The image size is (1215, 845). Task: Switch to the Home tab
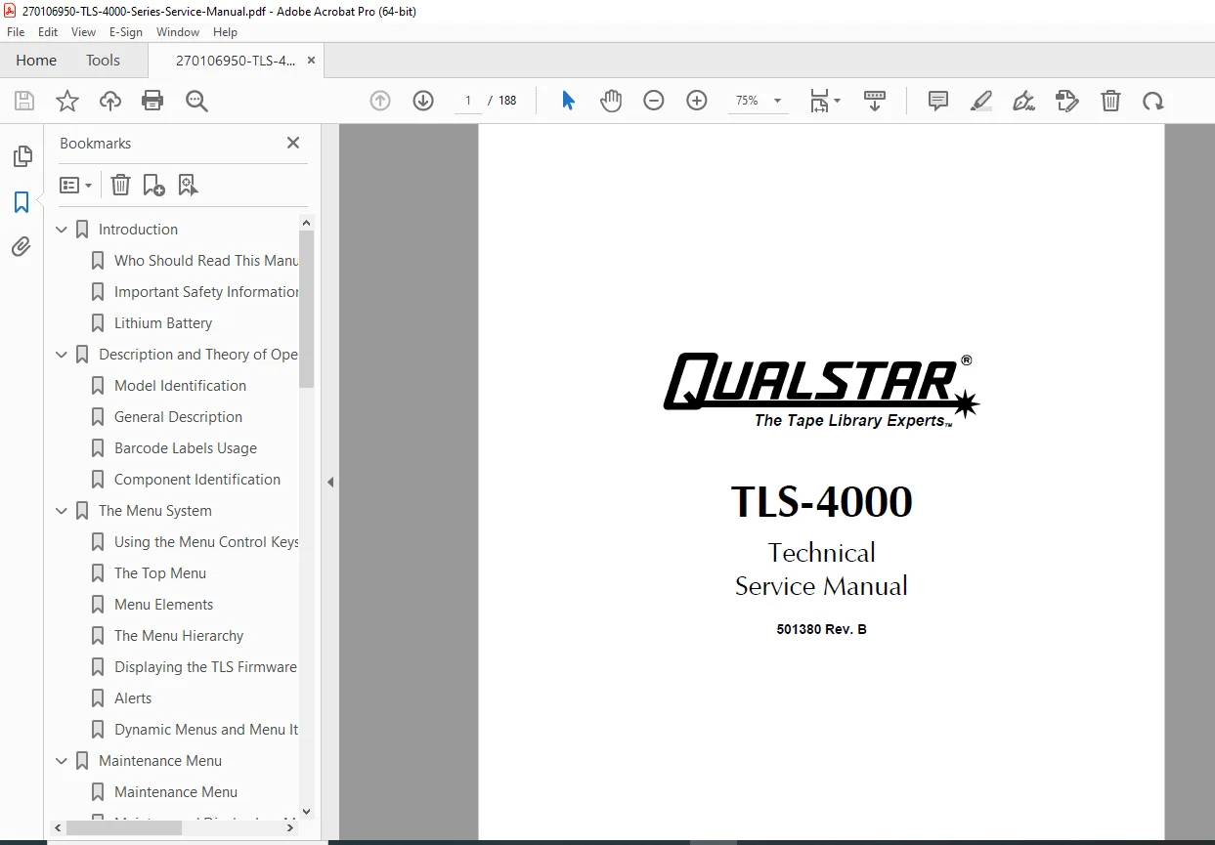pos(36,61)
